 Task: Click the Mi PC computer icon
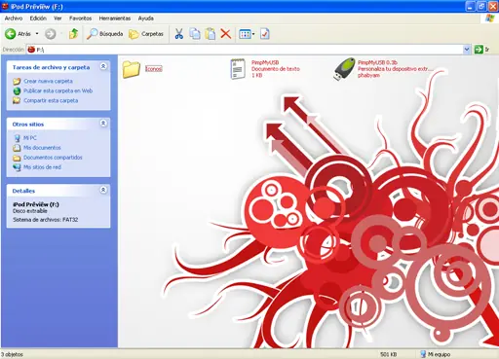pyautogui.click(x=17, y=138)
